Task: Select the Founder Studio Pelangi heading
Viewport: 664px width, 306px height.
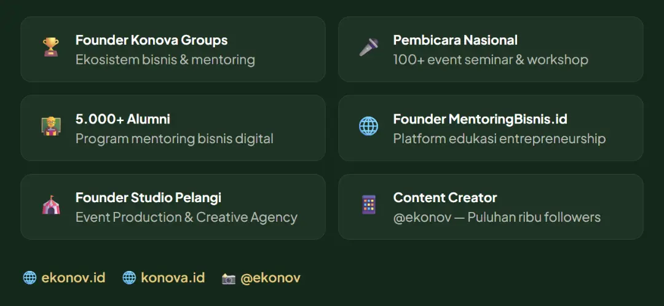Action: [x=149, y=198]
